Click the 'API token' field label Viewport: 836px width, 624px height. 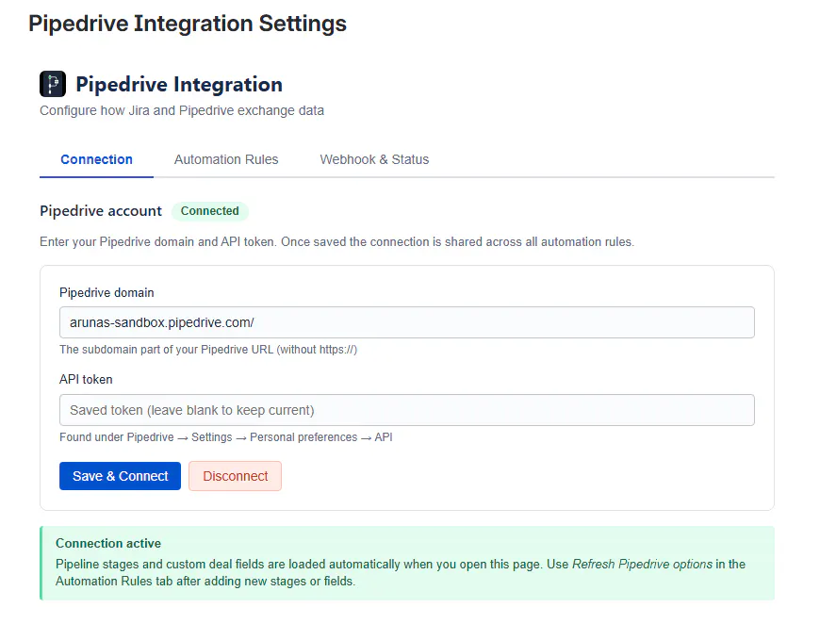tap(86, 380)
